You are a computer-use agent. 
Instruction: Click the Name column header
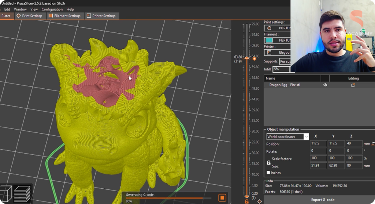tap(292, 78)
